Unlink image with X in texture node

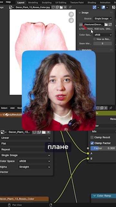click(48, 132)
